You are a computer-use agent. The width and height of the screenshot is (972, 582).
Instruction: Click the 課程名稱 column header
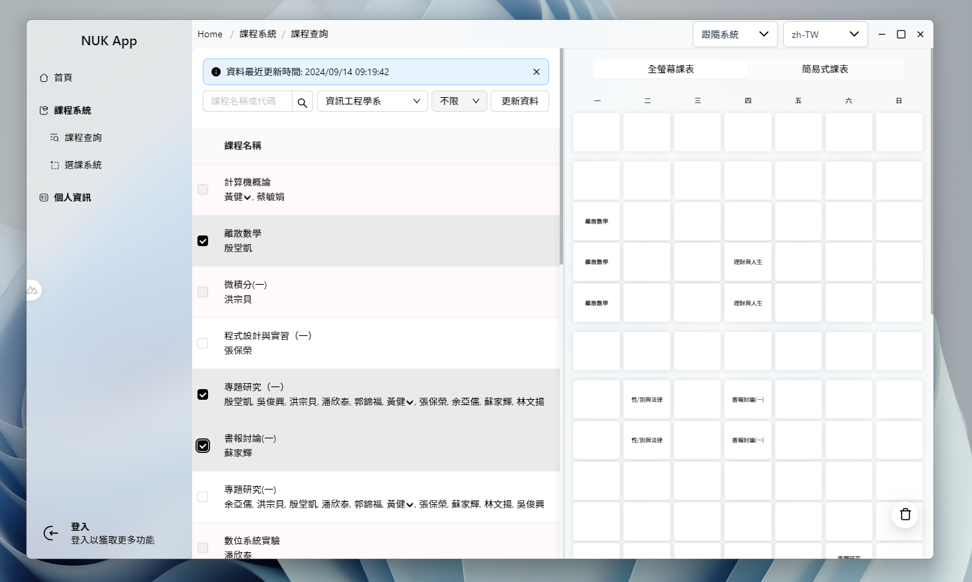click(243, 146)
